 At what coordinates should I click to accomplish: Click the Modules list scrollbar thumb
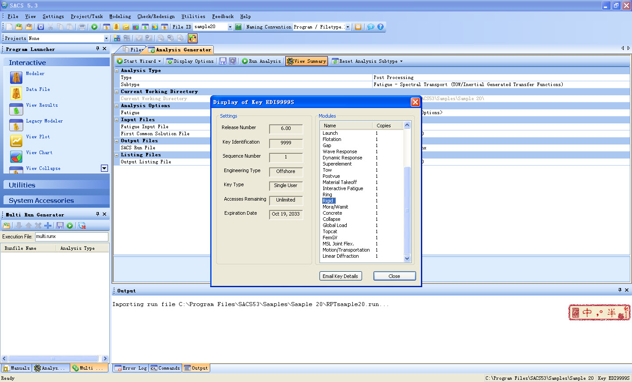[407, 210]
